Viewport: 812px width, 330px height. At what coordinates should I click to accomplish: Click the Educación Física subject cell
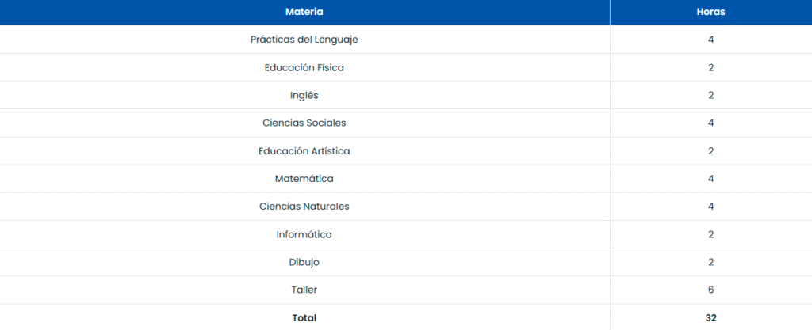tap(304, 67)
